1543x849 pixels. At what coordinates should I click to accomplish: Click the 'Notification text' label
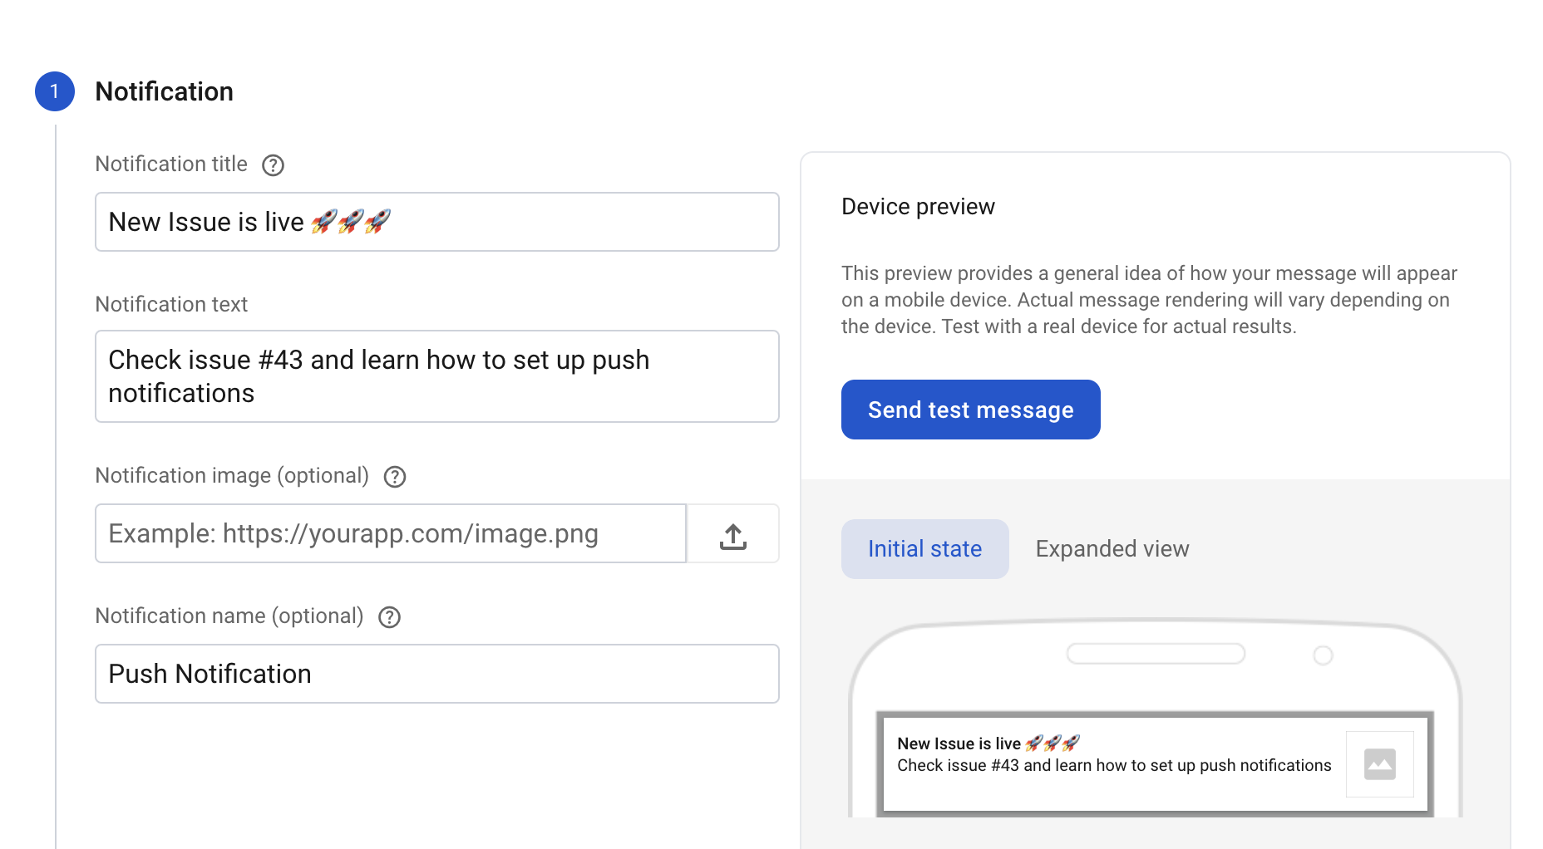coord(171,304)
